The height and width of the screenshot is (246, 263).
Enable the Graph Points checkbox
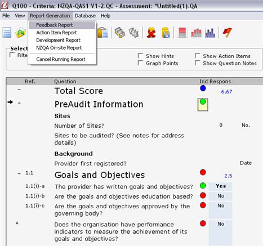point(140,63)
